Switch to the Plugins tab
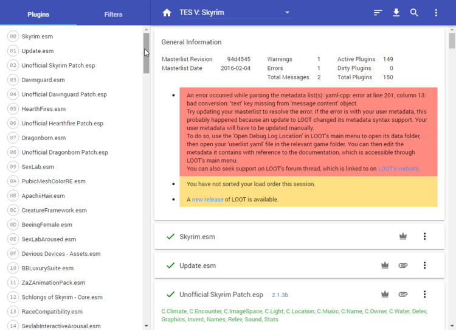 click(x=38, y=14)
